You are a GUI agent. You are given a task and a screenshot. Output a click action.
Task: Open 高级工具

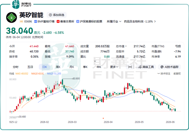pos(146,67)
